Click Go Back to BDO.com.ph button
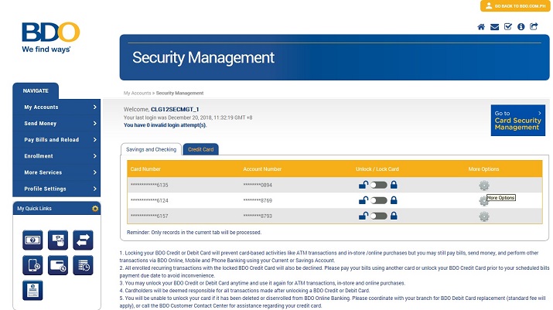Image resolution: width=553 pixels, height=310 pixels. click(515, 5)
